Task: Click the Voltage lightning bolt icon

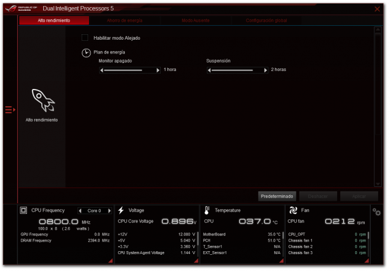Action: tap(121, 210)
